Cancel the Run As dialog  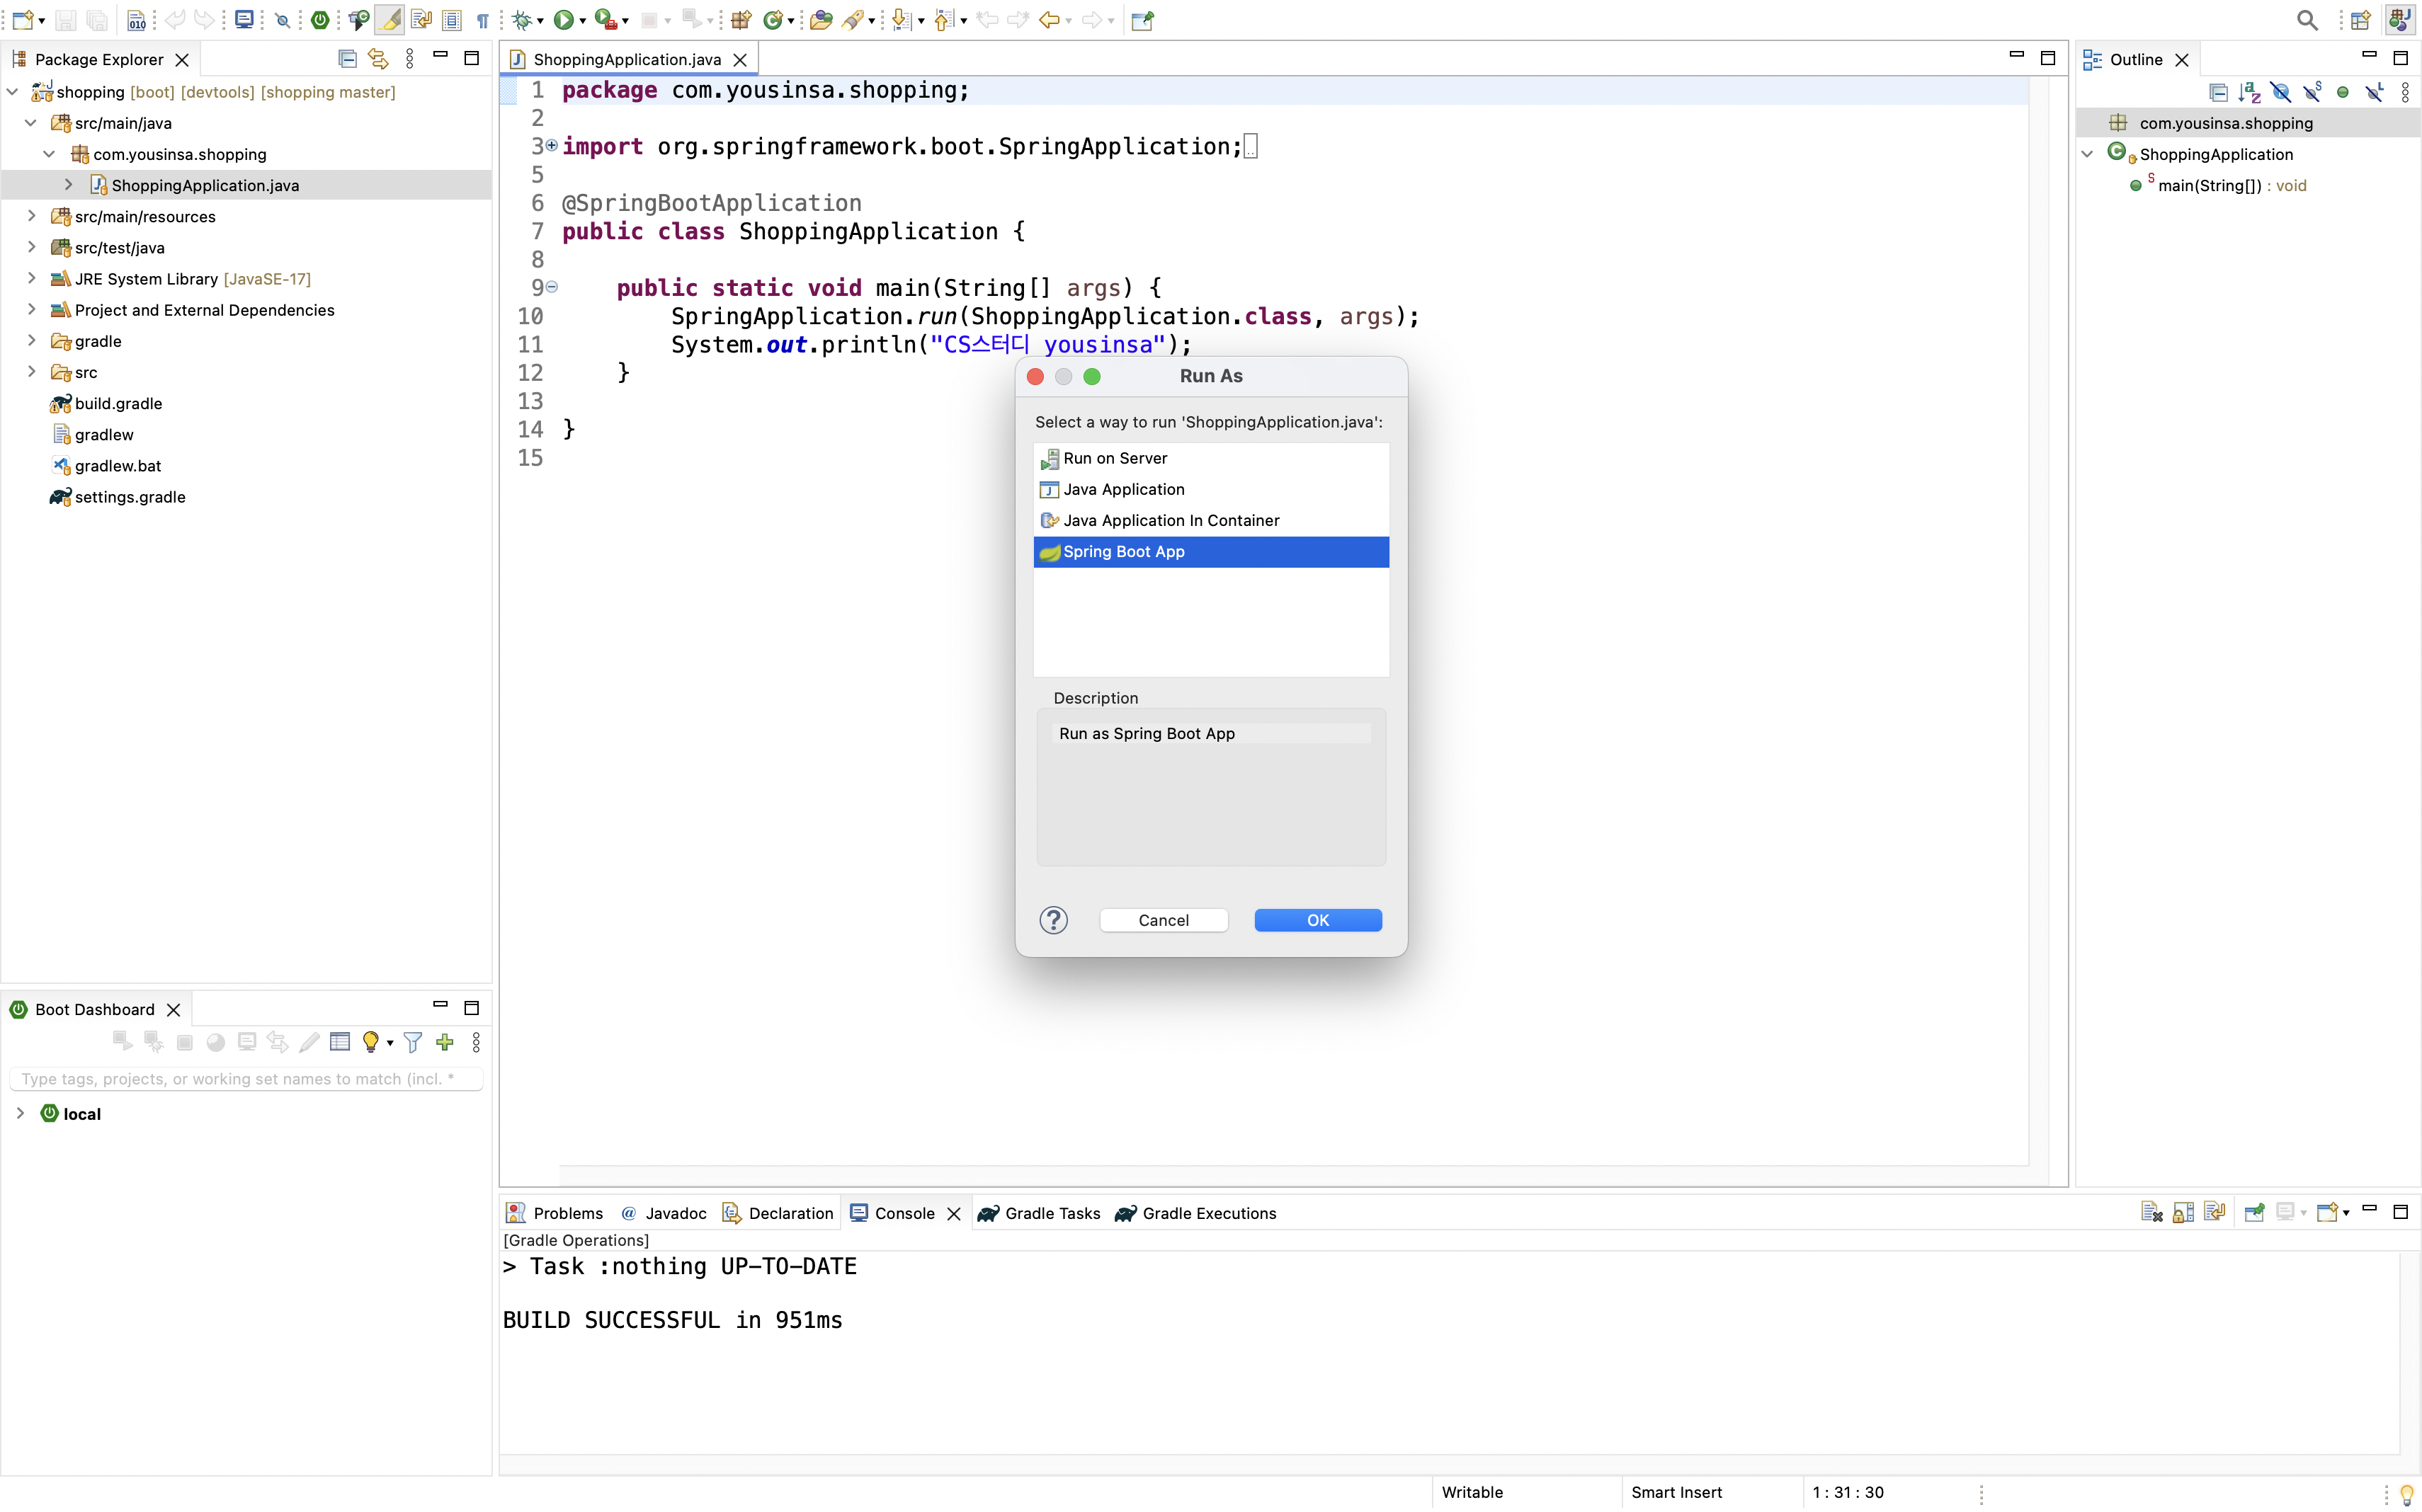point(1162,919)
